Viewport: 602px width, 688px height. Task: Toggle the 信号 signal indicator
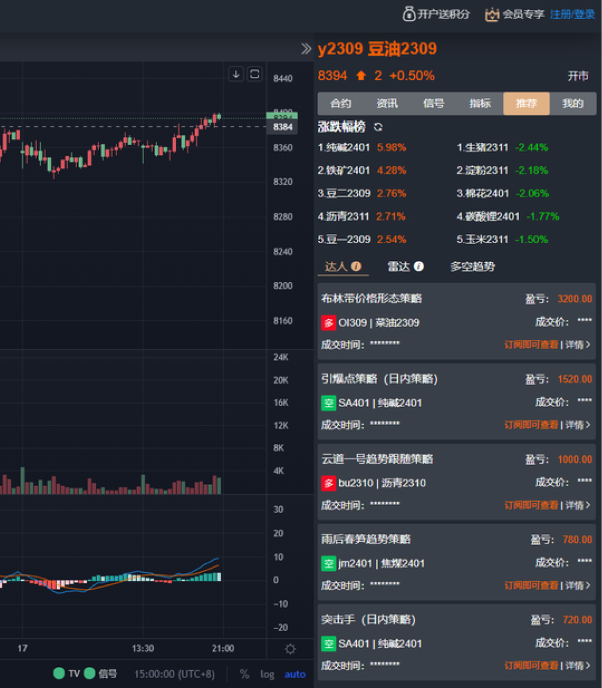90,673
